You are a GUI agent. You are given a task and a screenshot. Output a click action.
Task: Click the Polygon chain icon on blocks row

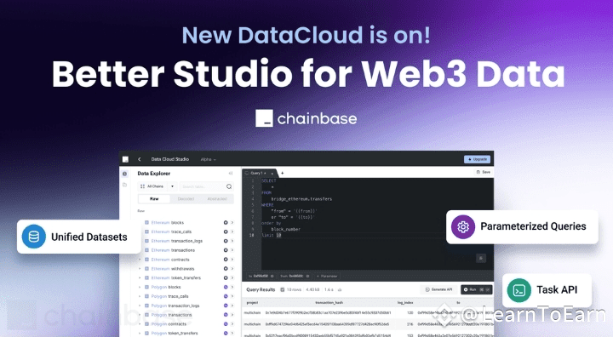tap(226, 287)
